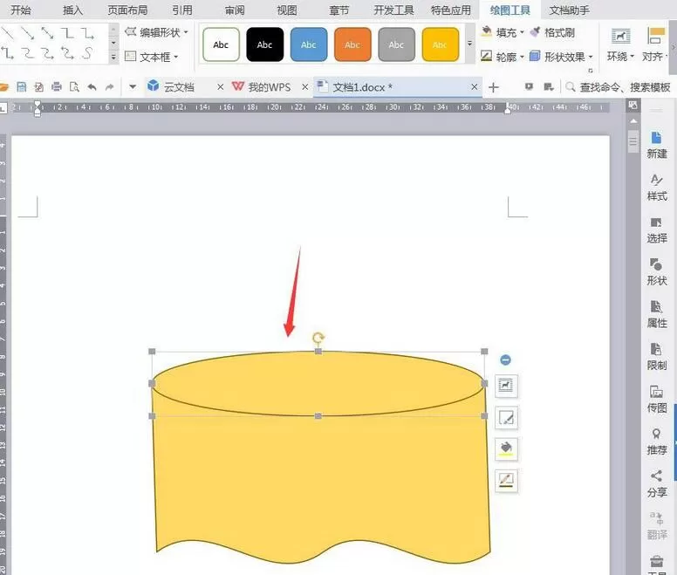Apply the white Abc shape style
This screenshot has width=677, height=575.
coord(221,44)
